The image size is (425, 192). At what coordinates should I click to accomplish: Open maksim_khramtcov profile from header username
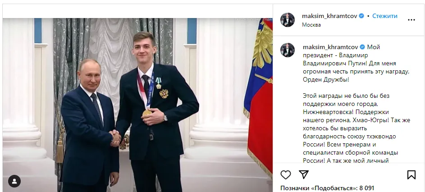click(329, 16)
